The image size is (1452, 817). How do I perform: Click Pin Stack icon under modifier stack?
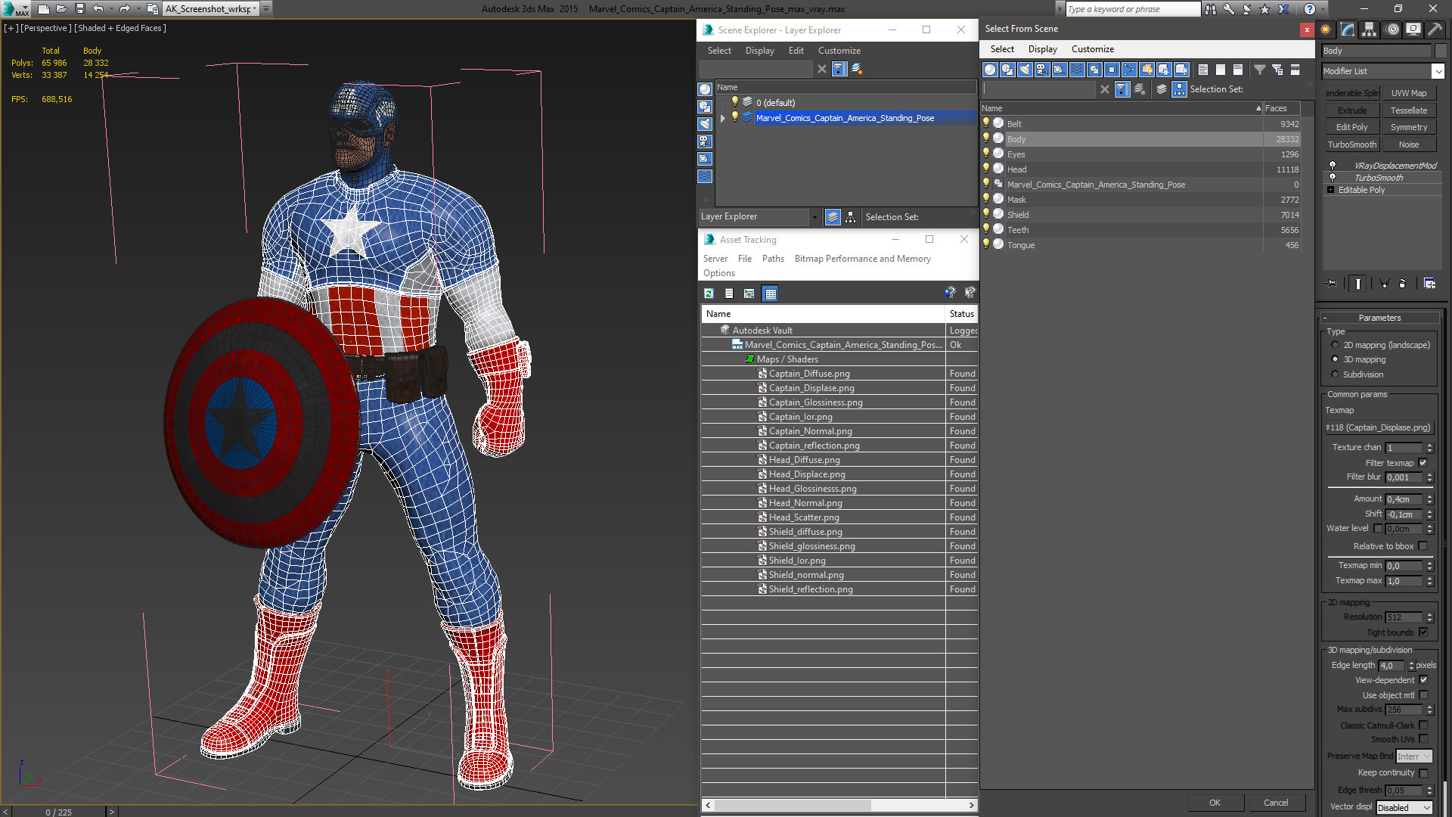click(x=1332, y=284)
